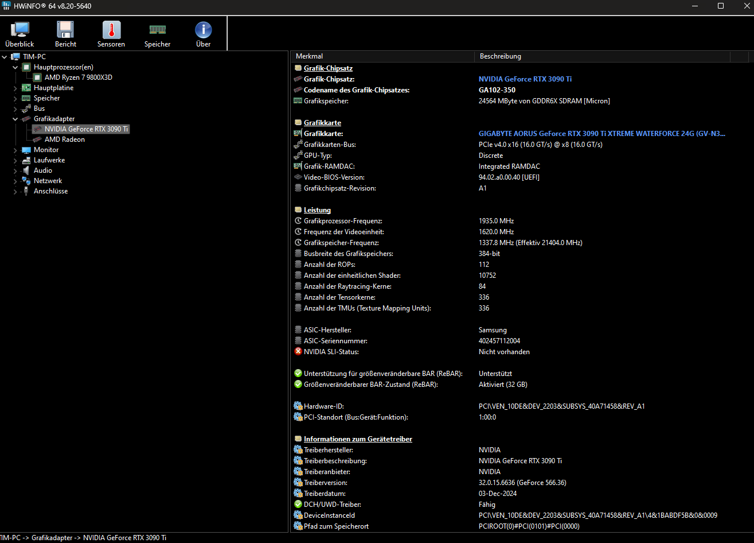Expand the Bus tree branch
The width and height of the screenshot is (754, 543).
pos(15,108)
